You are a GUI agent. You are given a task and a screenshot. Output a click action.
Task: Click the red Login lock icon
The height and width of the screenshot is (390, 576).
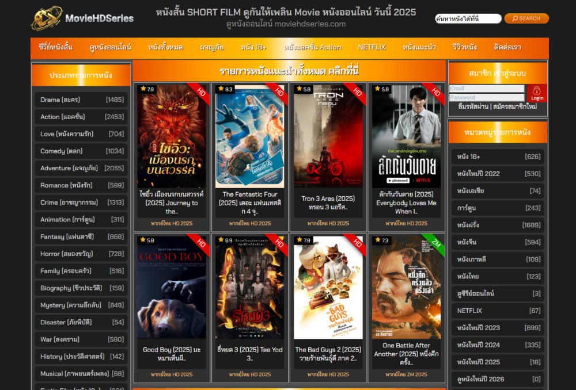point(537,93)
